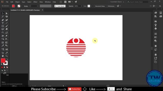Viewport: 163px width, 91px height.
Task: Open the Edit menu
Action: [12, 2]
